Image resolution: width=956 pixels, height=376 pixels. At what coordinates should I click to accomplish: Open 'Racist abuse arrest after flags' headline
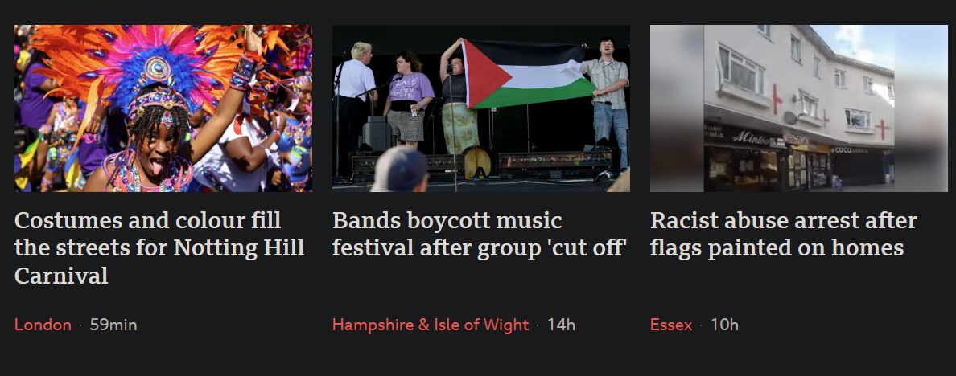coord(784,234)
